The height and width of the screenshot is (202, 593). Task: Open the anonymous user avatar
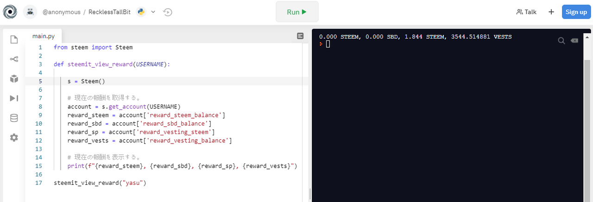[30, 12]
